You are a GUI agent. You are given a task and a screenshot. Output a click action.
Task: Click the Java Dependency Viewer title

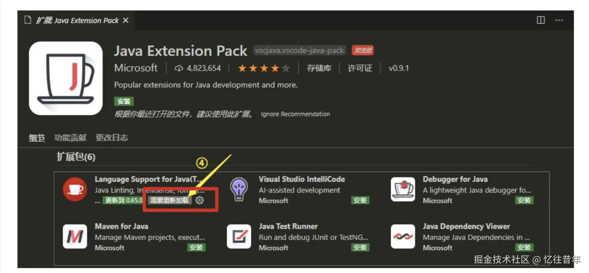[x=466, y=226]
